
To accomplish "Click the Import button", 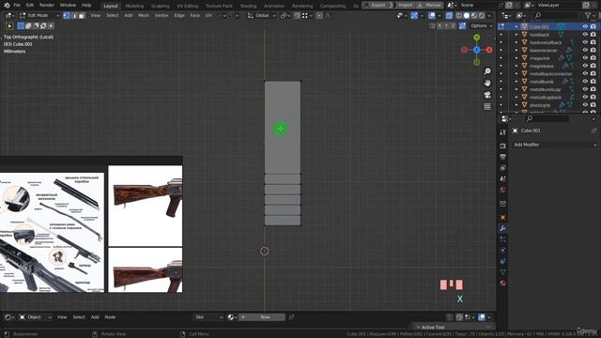I will point(405,6).
